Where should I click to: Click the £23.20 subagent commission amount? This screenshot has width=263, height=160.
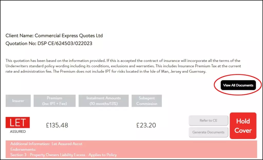click(x=146, y=125)
